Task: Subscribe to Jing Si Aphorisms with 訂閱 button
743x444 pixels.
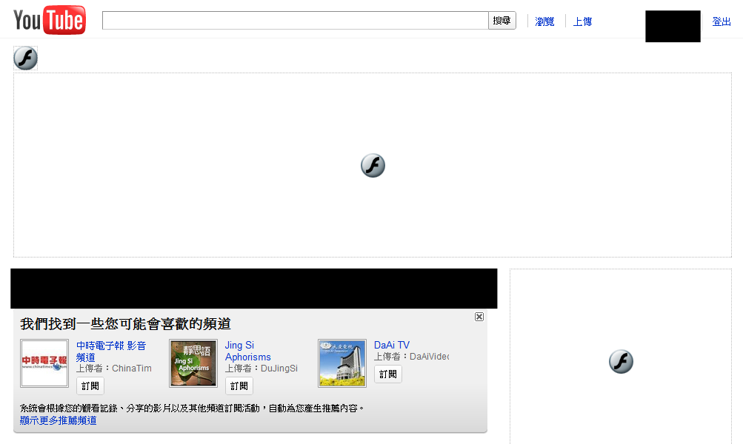Action: click(239, 386)
